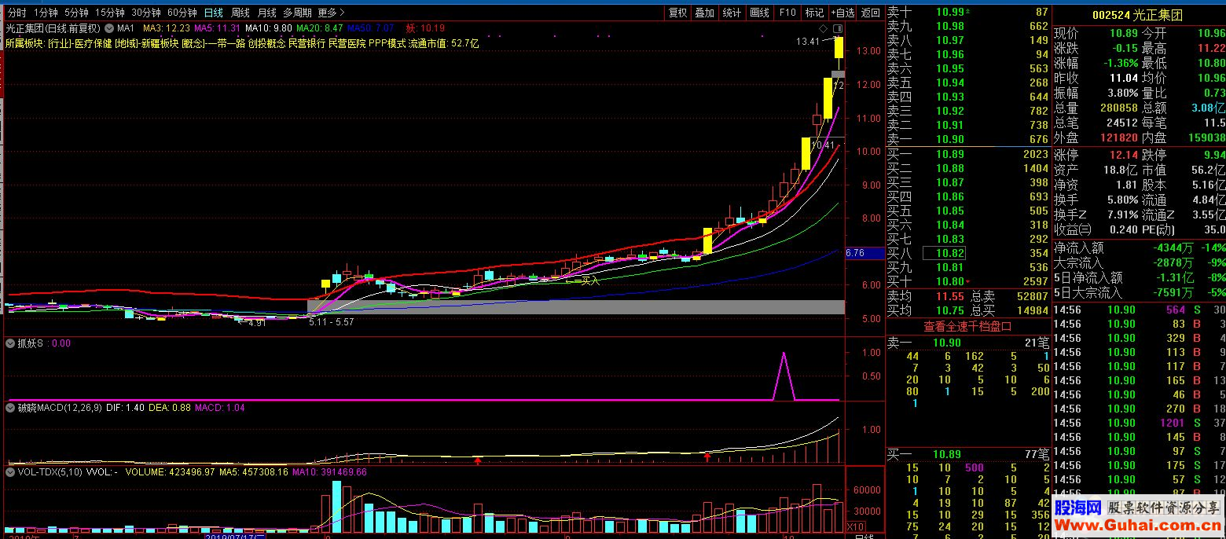Add stock to watchlist with +自选
The height and width of the screenshot is (539, 1226).
pos(842,13)
